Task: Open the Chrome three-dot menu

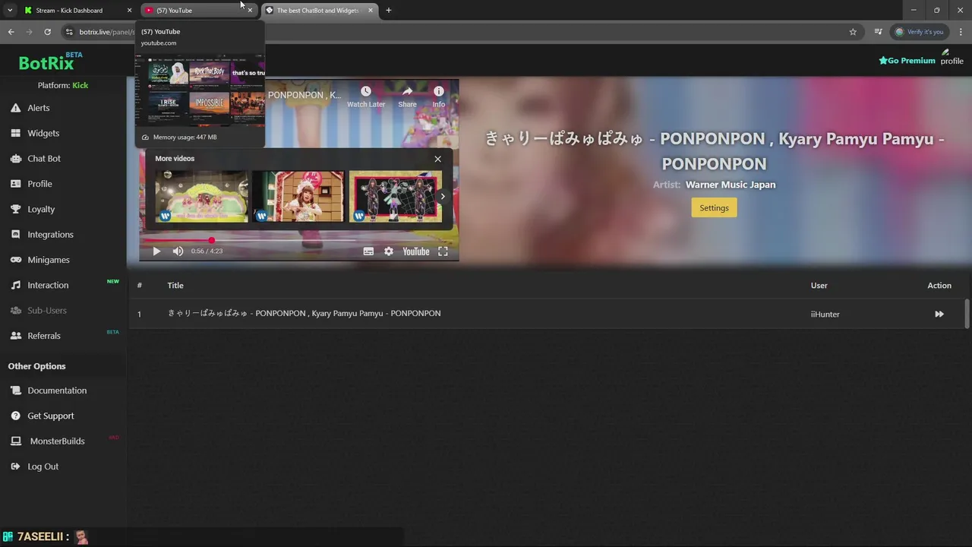Action: click(x=961, y=32)
